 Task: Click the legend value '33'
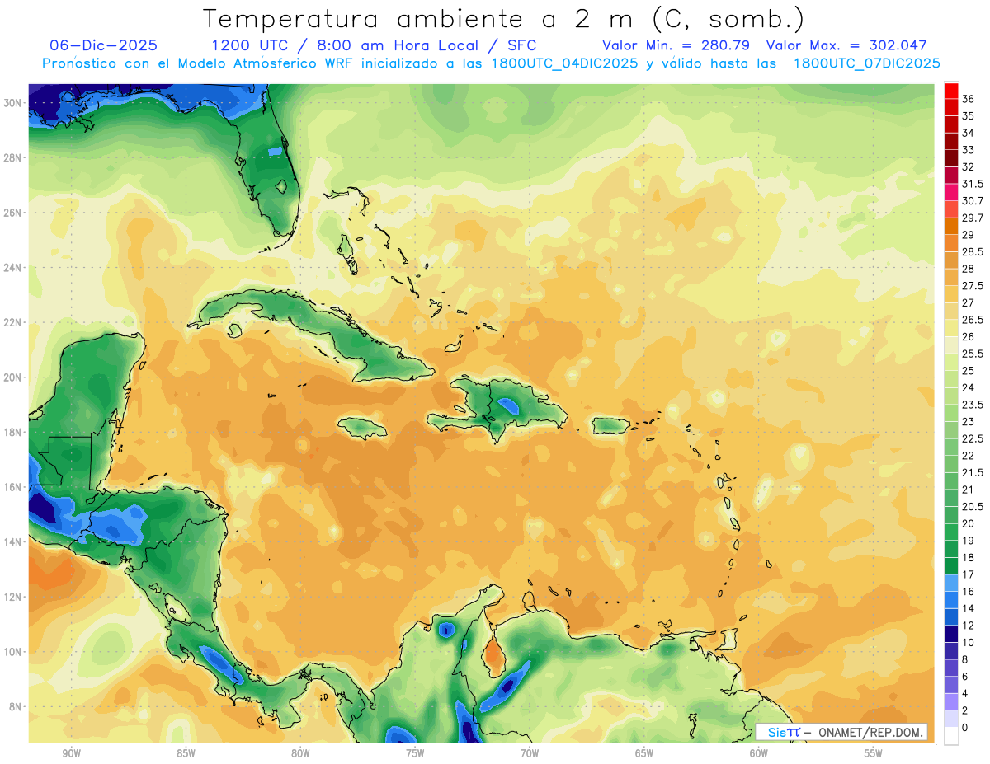pos(969,150)
